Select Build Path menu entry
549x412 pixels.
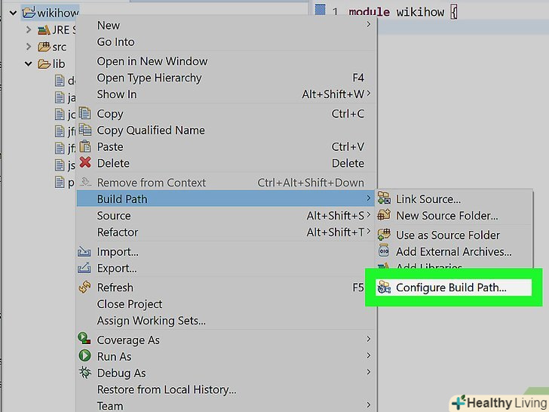coord(226,198)
